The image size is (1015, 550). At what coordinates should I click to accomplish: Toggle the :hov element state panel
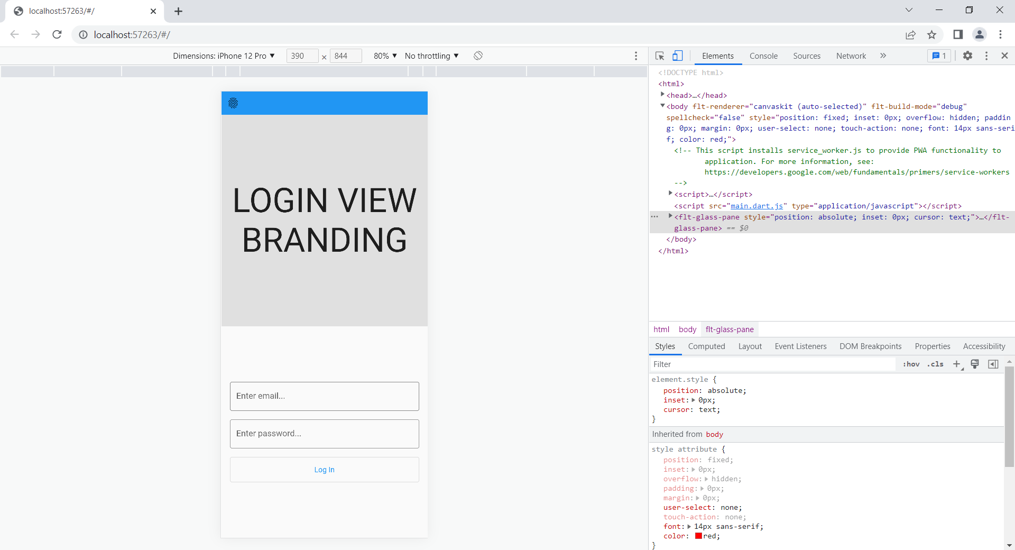click(911, 364)
